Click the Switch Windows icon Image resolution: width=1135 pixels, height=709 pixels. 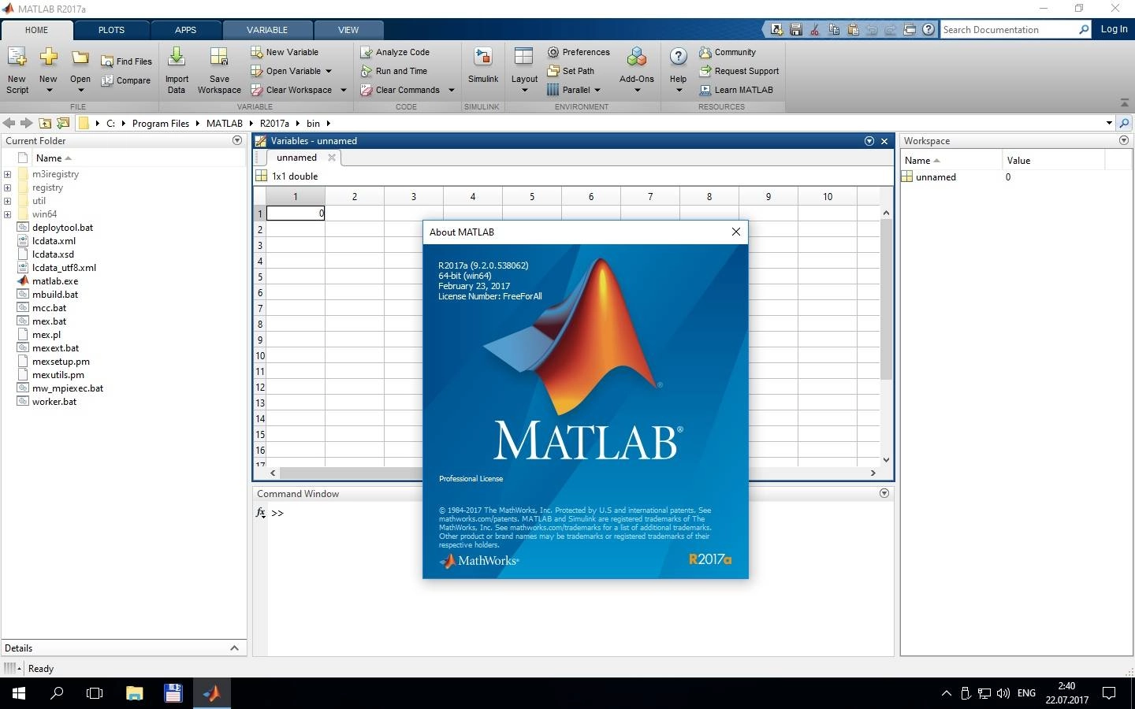coord(910,30)
